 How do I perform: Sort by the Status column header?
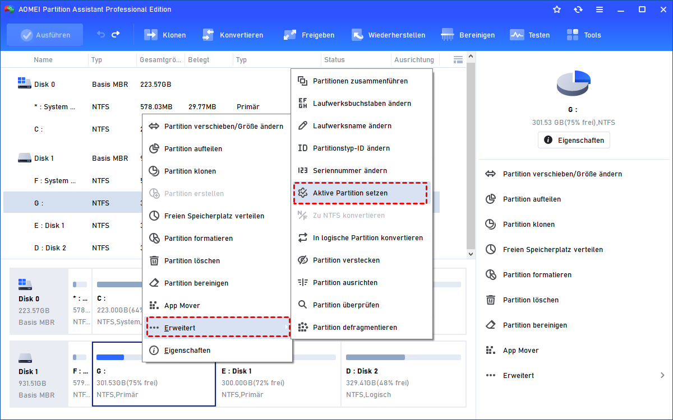click(334, 60)
